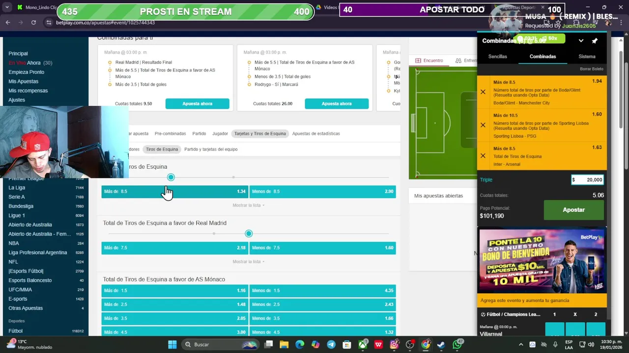Bet AS Mónaco Más de 3.5 at 2.05
This screenshot has height=353, width=629.
pos(174,318)
